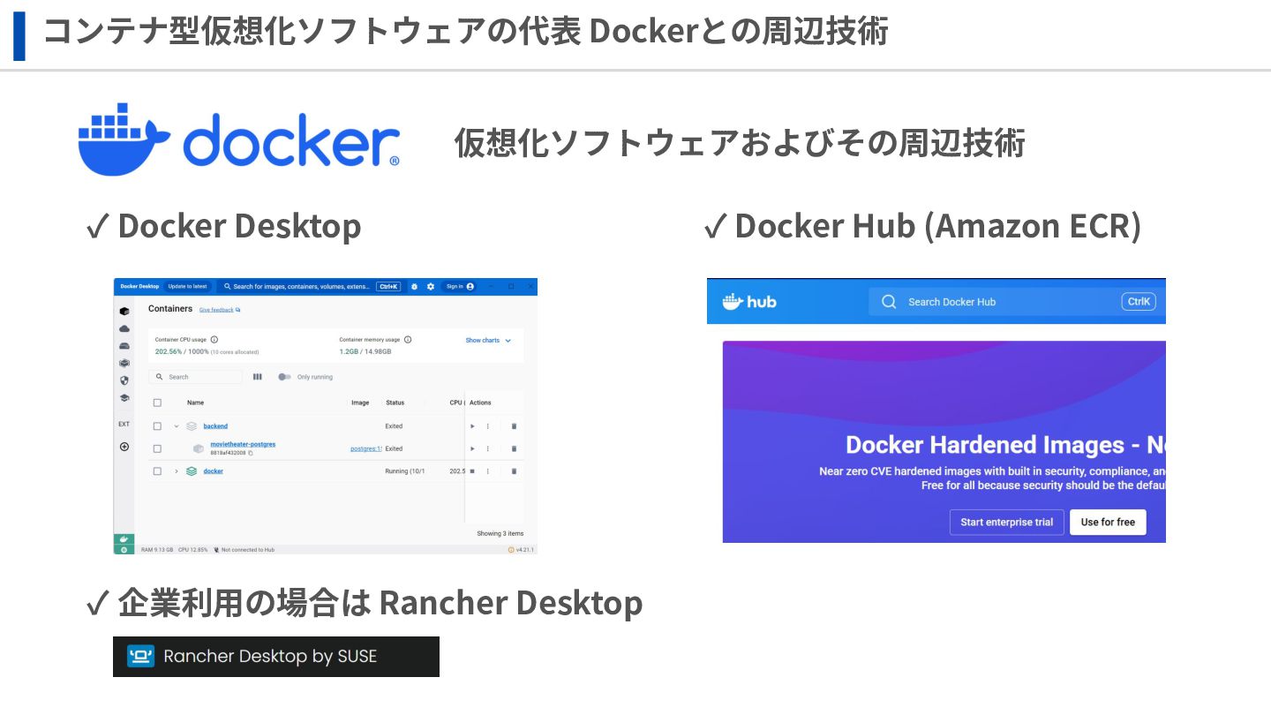Open docker row more-actions kebab menu
The height and width of the screenshot is (715, 1271).
pyautogui.click(x=488, y=471)
